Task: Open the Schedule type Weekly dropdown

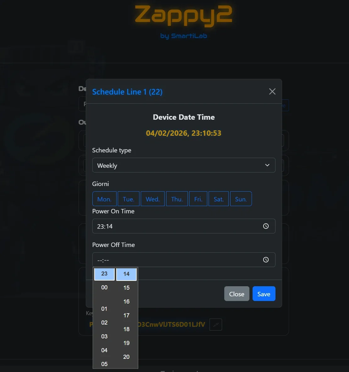Action: 184,165
